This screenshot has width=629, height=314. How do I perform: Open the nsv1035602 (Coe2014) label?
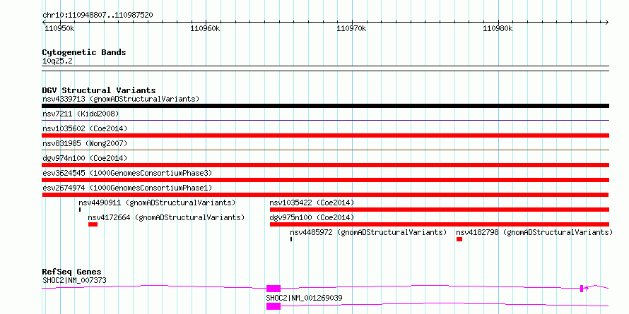pos(85,128)
